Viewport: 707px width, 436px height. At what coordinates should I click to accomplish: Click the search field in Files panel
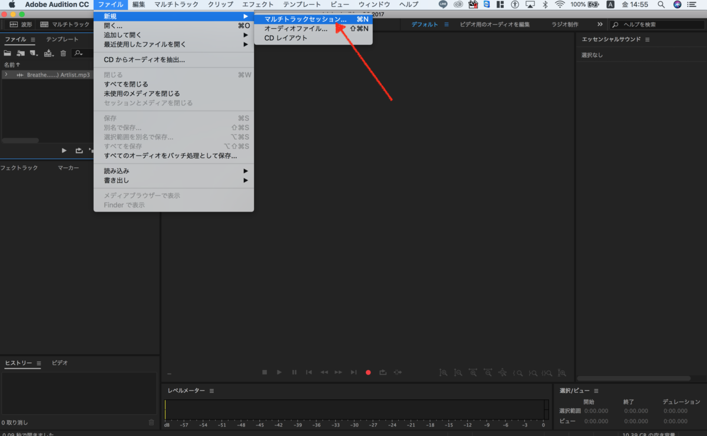coord(82,53)
